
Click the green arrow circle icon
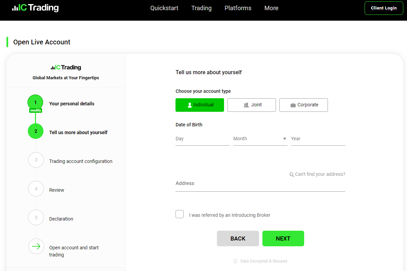tap(36, 246)
